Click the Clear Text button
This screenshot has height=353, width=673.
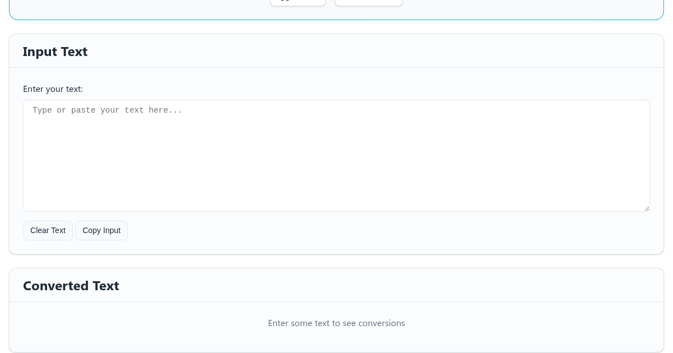tap(48, 230)
